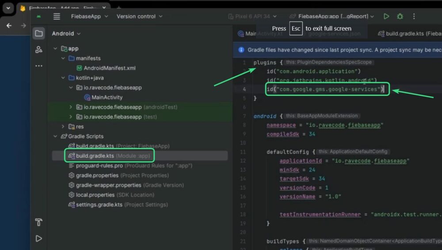
Task: Click the green Run app button
Action: tap(386, 16)
